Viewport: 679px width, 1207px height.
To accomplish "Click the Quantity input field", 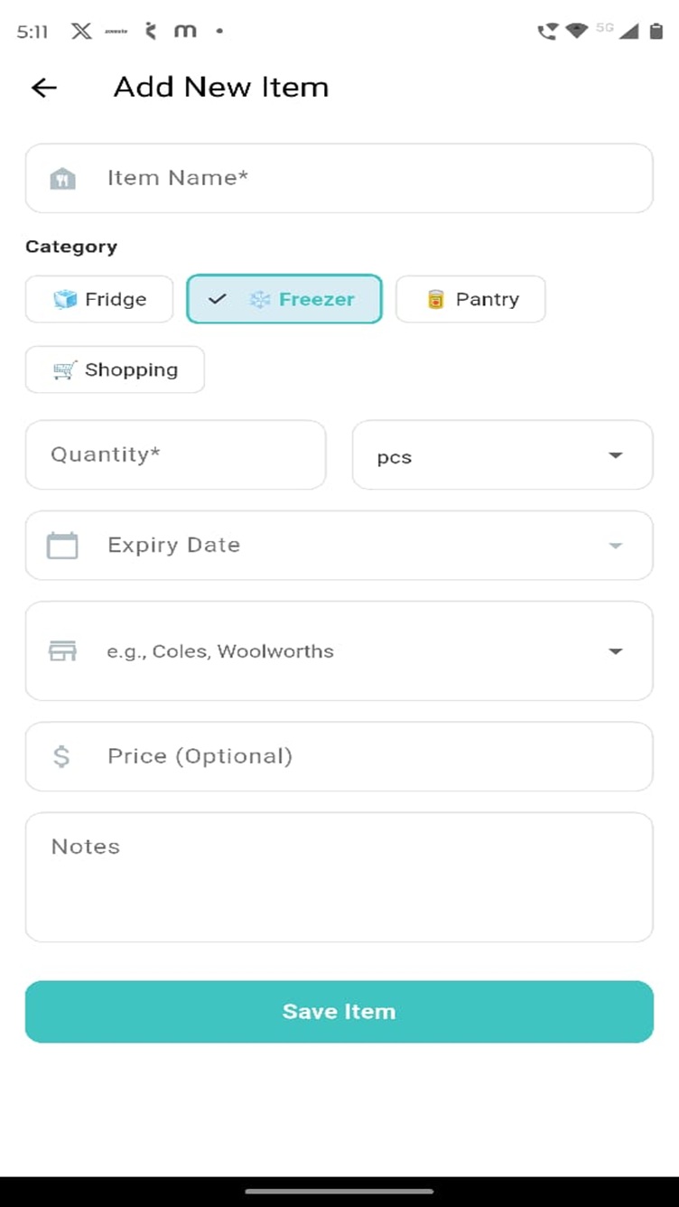I will tap(176, 454).
